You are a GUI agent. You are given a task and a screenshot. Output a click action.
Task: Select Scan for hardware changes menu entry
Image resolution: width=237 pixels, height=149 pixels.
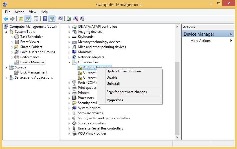point(130,92)
